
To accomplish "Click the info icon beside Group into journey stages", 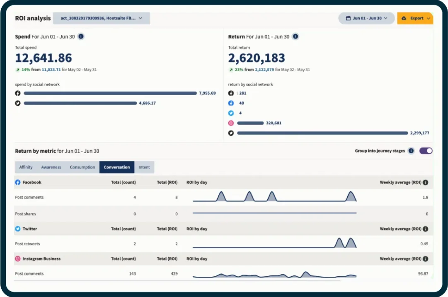I will (x=411, y=151).
